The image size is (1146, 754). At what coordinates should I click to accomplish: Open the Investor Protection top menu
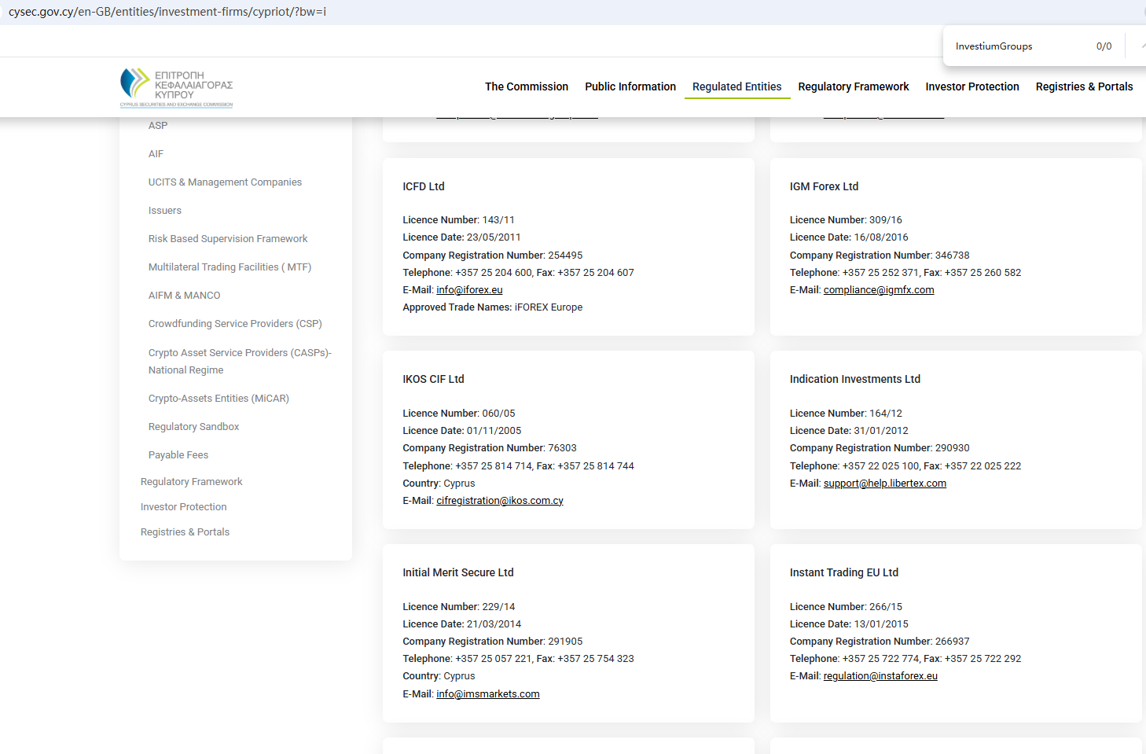(x=972, y=86)
